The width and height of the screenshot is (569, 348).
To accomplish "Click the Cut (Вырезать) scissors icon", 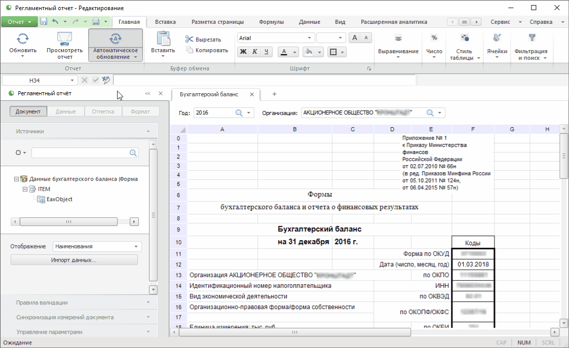I will [189, 40].
